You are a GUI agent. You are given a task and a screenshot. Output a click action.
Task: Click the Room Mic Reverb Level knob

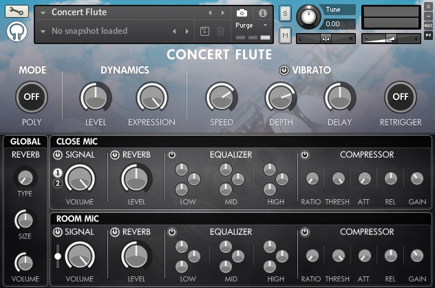(x=136, y=256)
